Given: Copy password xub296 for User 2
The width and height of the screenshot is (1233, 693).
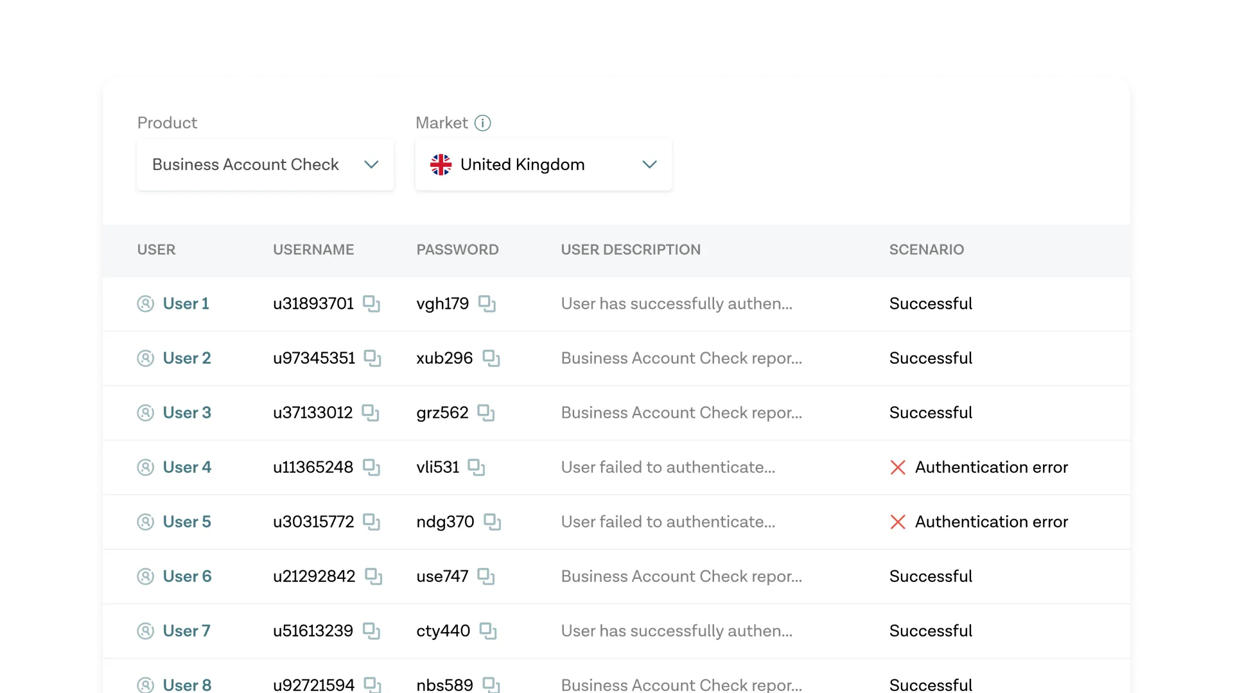Looking at the screenshot, I should tap(491, 358).
